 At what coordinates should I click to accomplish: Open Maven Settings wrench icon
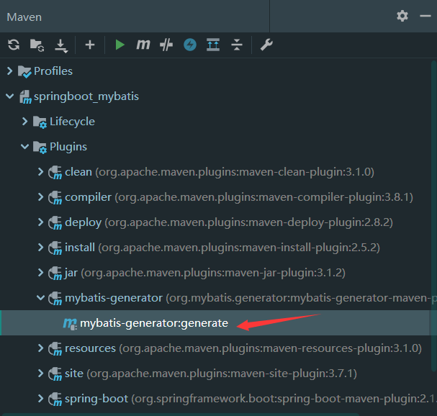coord(266,45)
